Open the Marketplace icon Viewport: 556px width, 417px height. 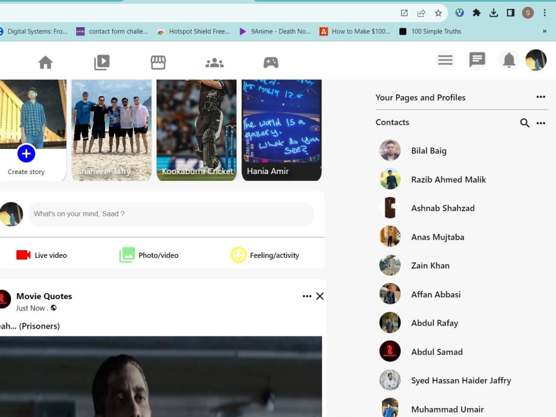click(158, 62)
